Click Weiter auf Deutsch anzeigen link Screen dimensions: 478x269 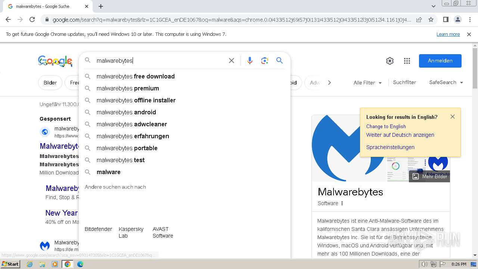pyautogui.click(x=400, y=135)
